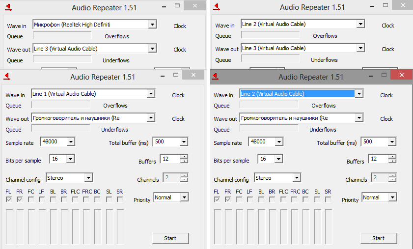Viewport: 413px width, 249px height.
Task: Open Wave out Громкоговоритель dropdown in active window
Action: pyautogui.click(x=359, y=118)
